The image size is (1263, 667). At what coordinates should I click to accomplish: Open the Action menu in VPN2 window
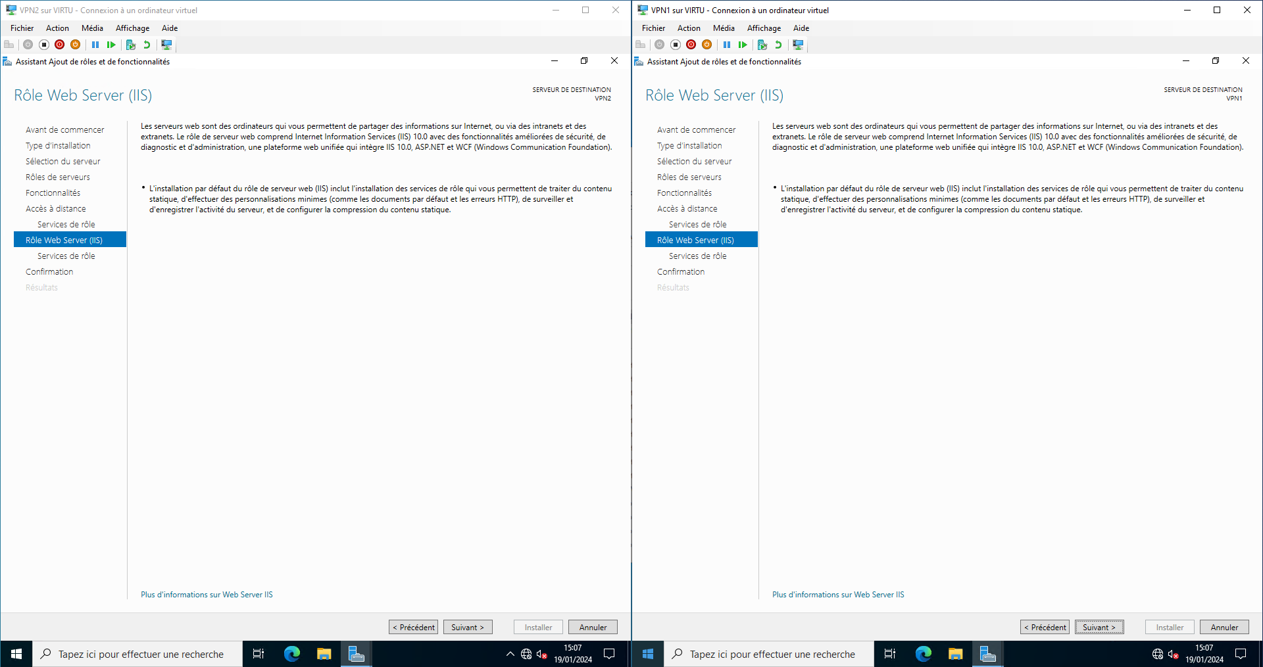click(x=57, y=28)
